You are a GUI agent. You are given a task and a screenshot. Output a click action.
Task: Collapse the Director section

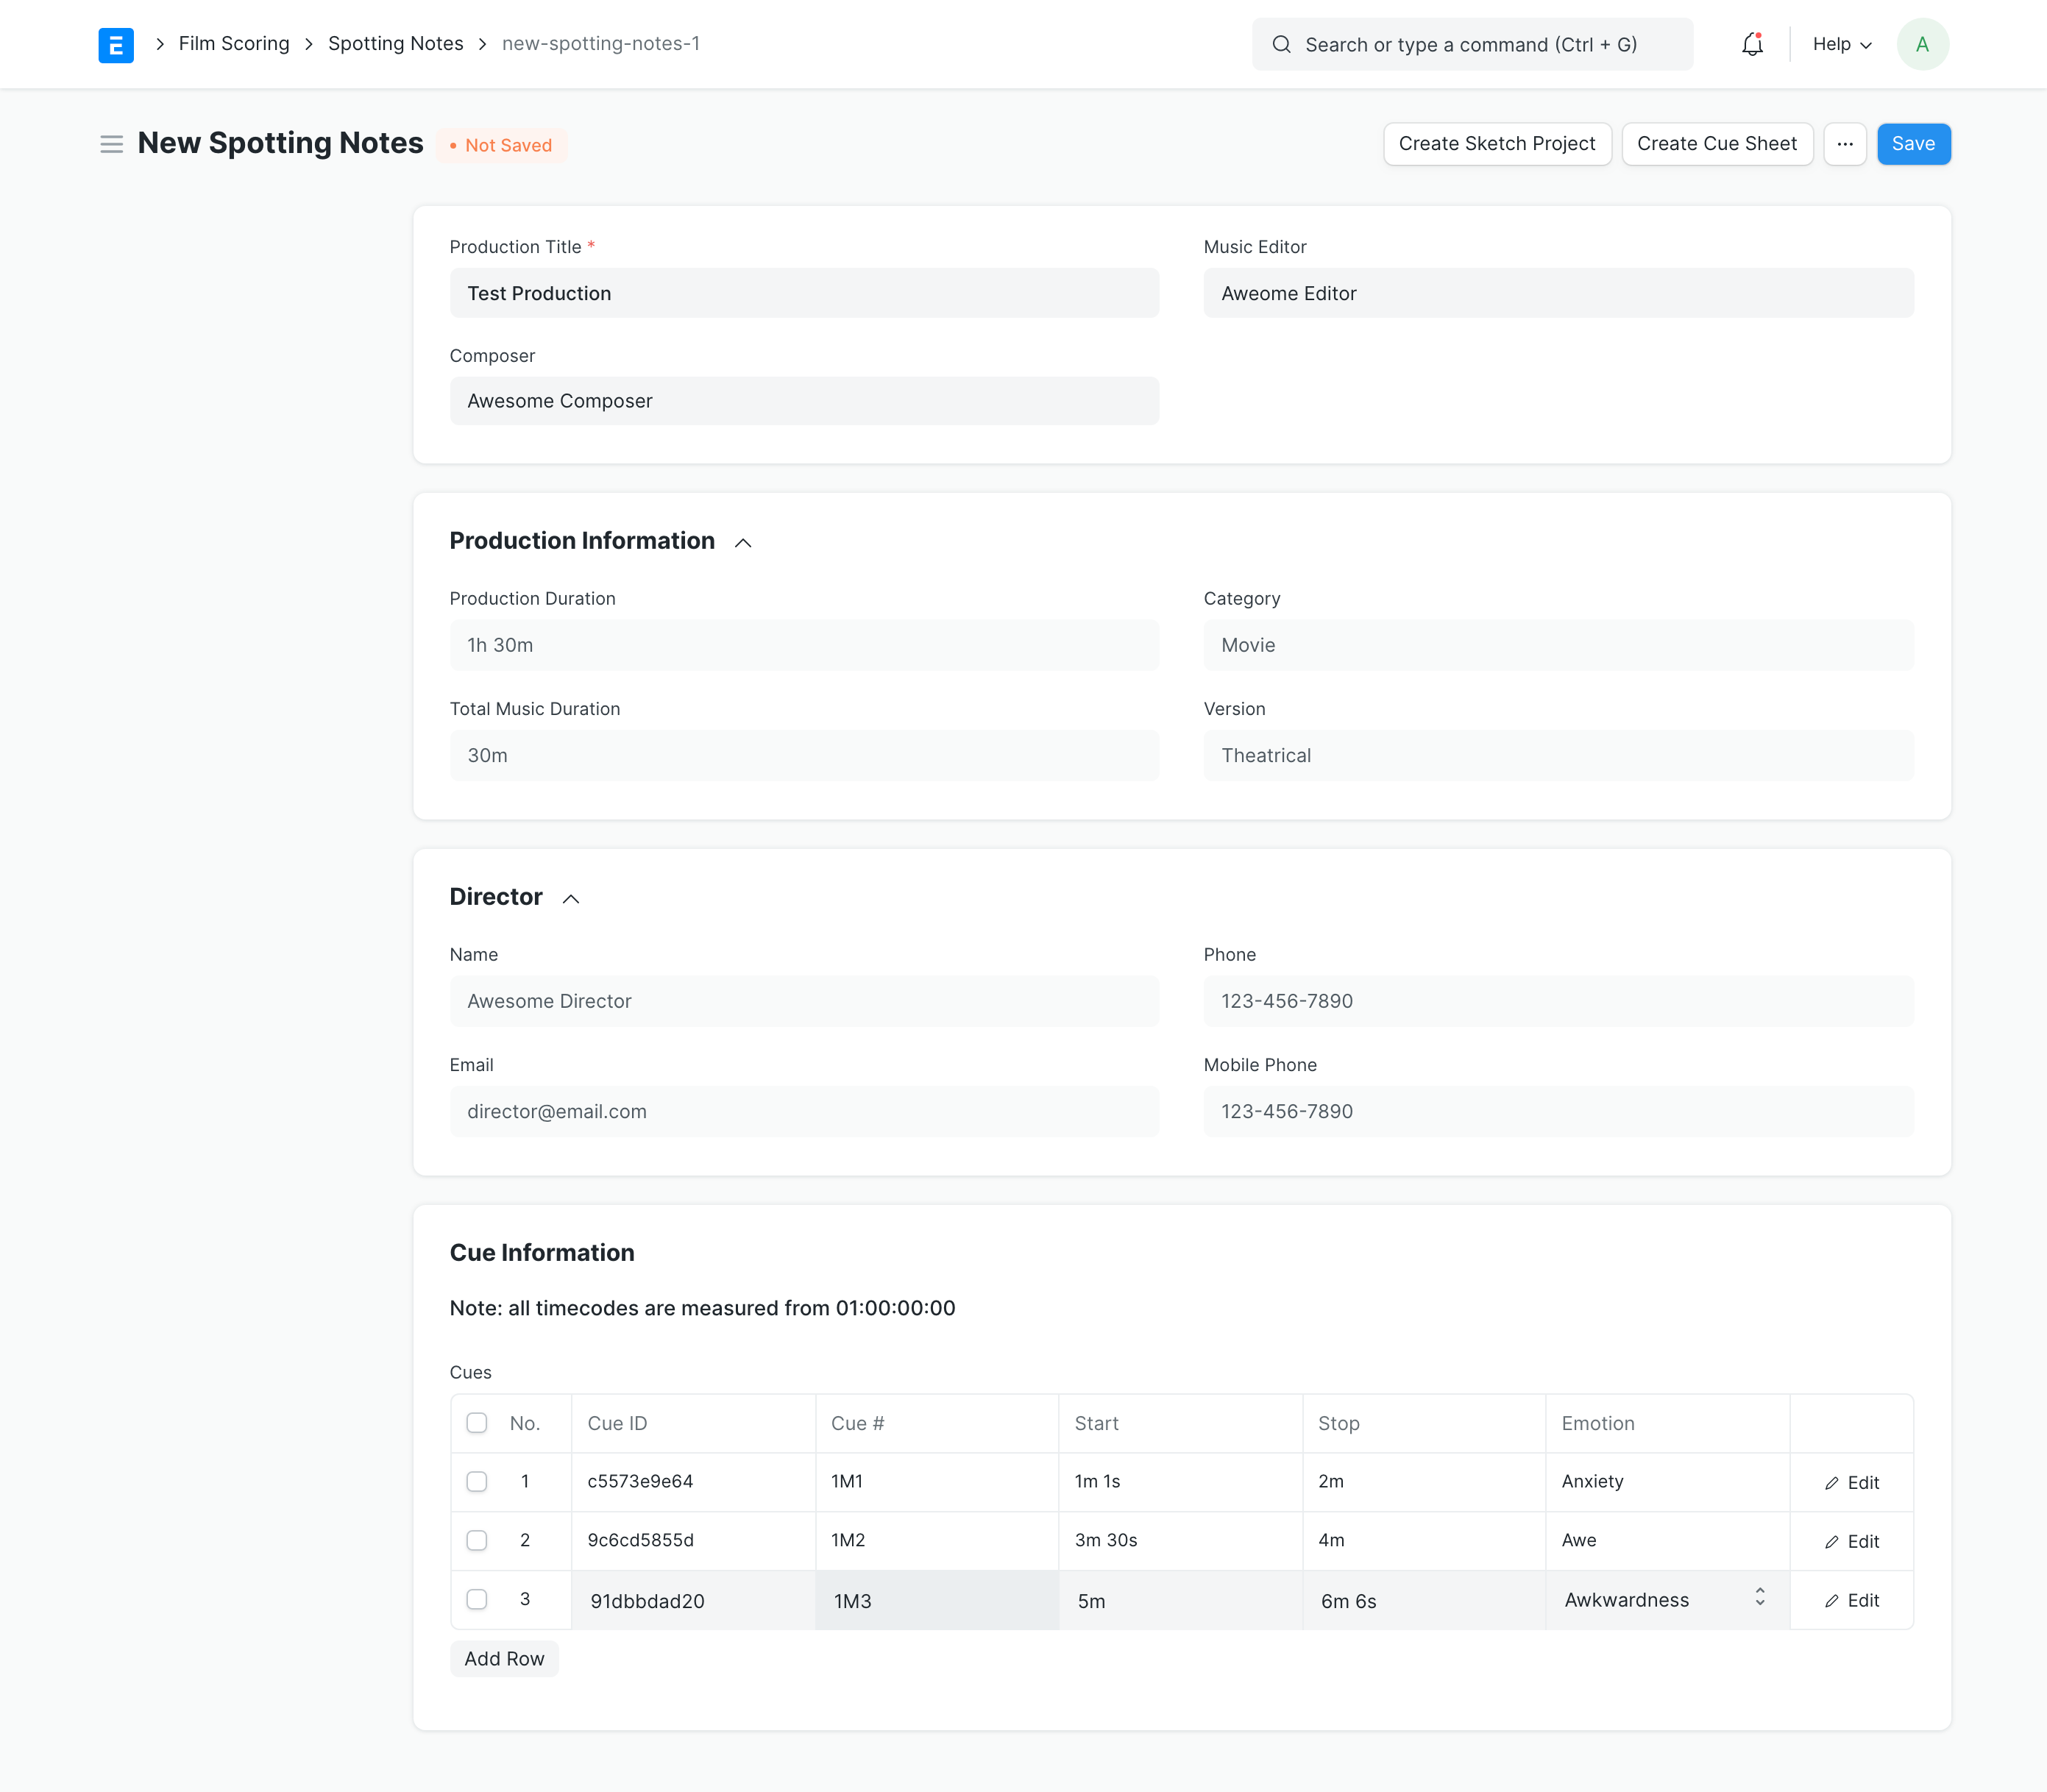(x=571, y=898)
